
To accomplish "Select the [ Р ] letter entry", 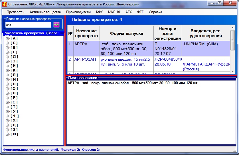I will click(x=14, y=98).
